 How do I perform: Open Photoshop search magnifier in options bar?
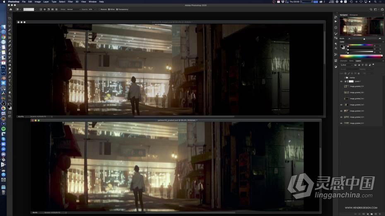371,9
